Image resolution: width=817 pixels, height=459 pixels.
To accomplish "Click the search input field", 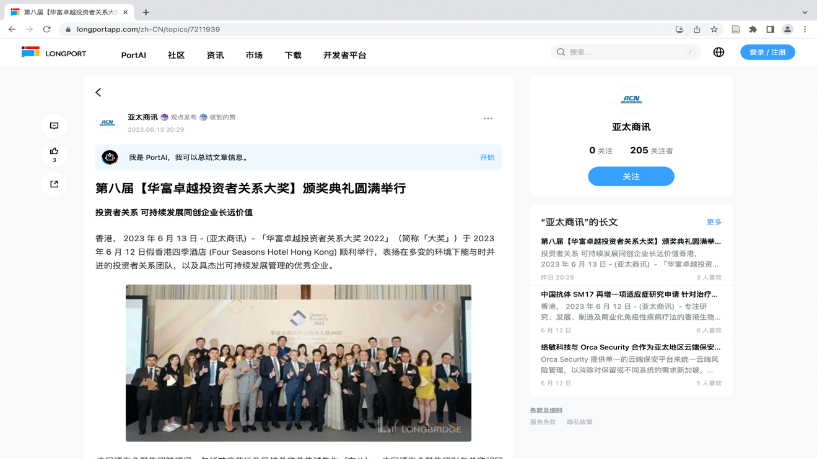I will pyautogui.click(x=626, y=52).
